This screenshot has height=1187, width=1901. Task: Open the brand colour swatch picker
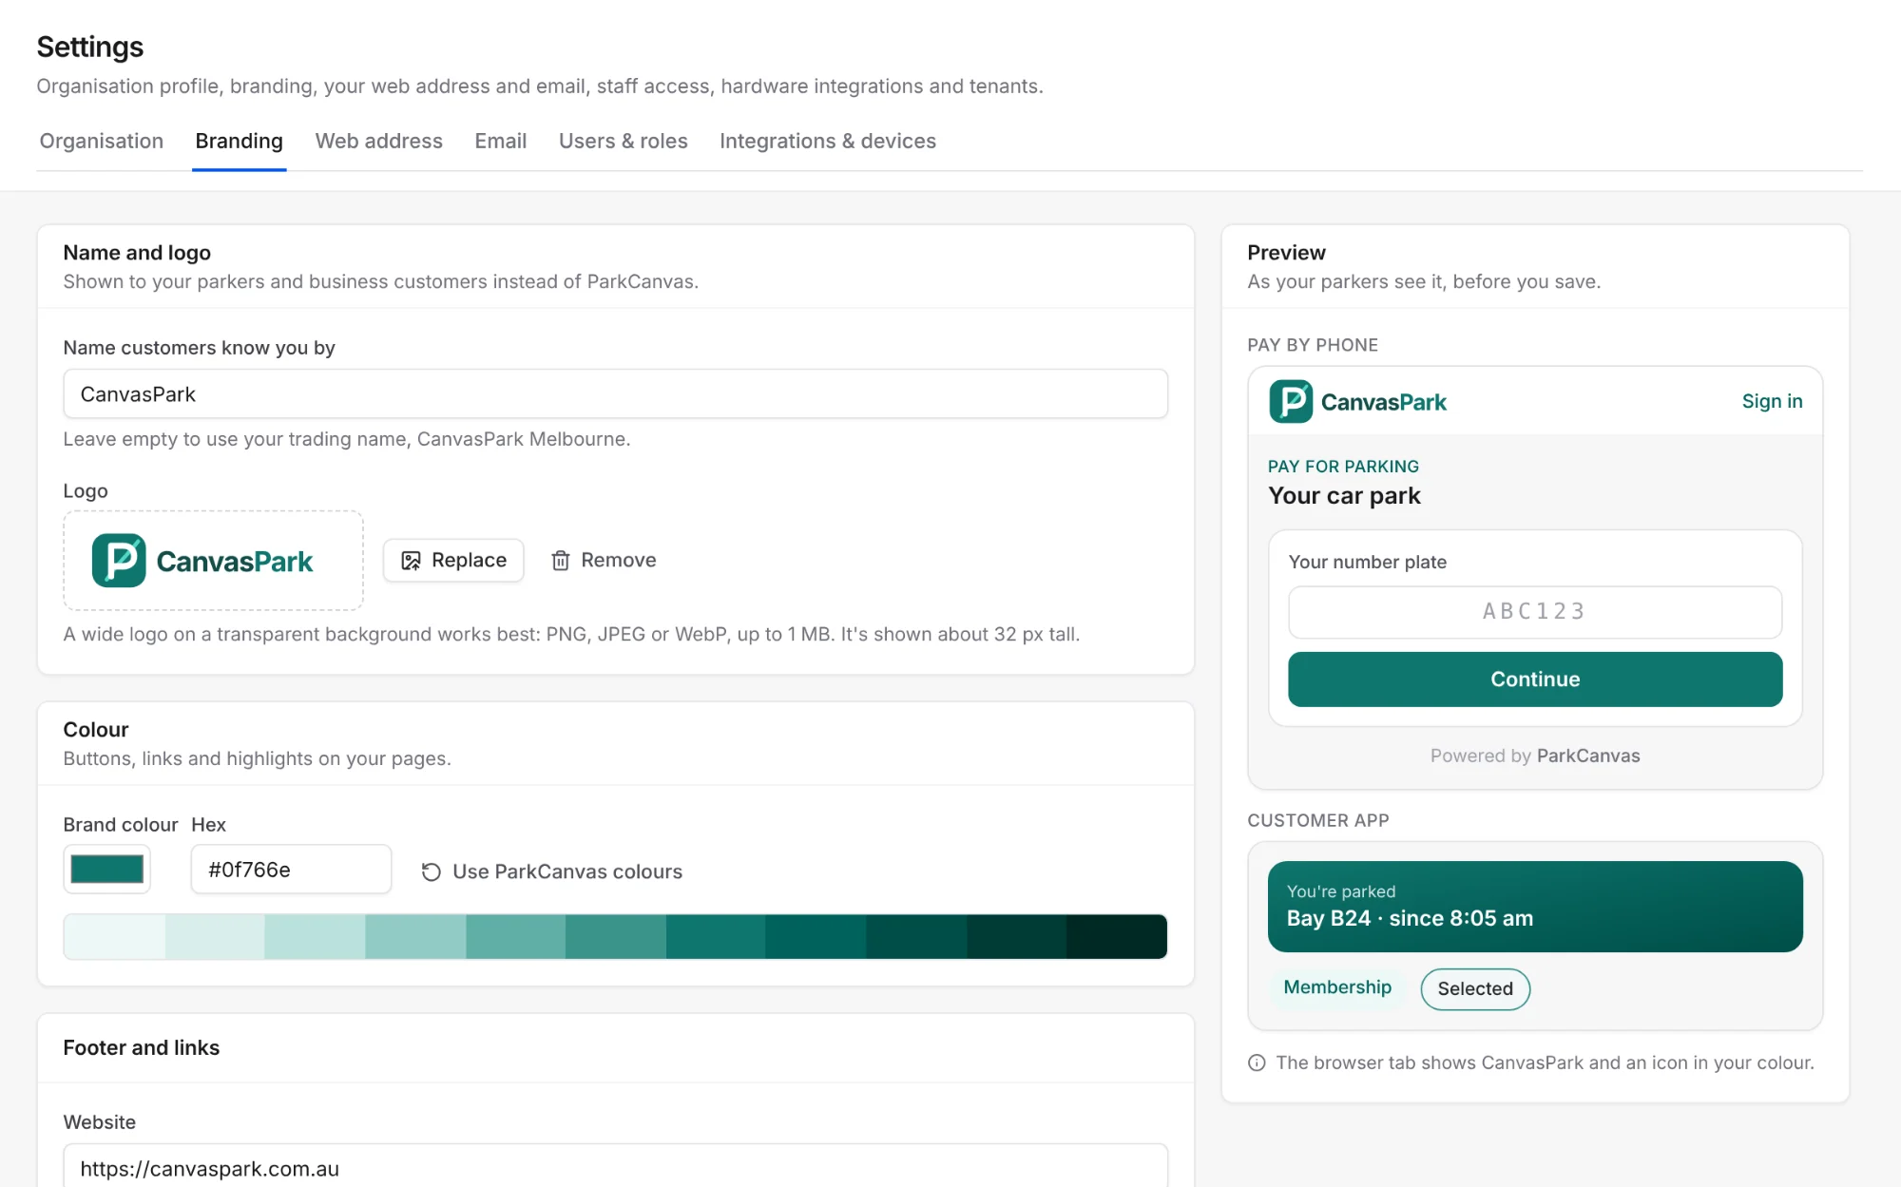(106, 869)
